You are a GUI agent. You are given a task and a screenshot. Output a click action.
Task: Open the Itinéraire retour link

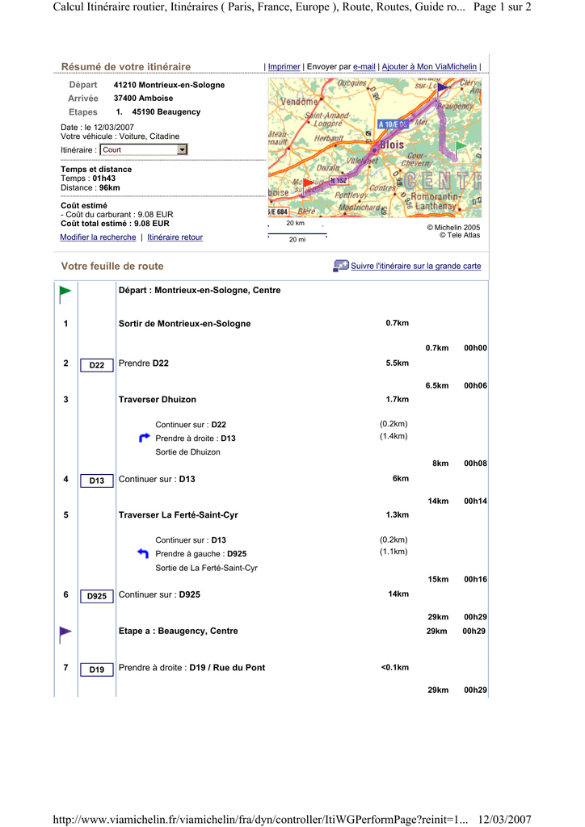(x=175, y=237)
